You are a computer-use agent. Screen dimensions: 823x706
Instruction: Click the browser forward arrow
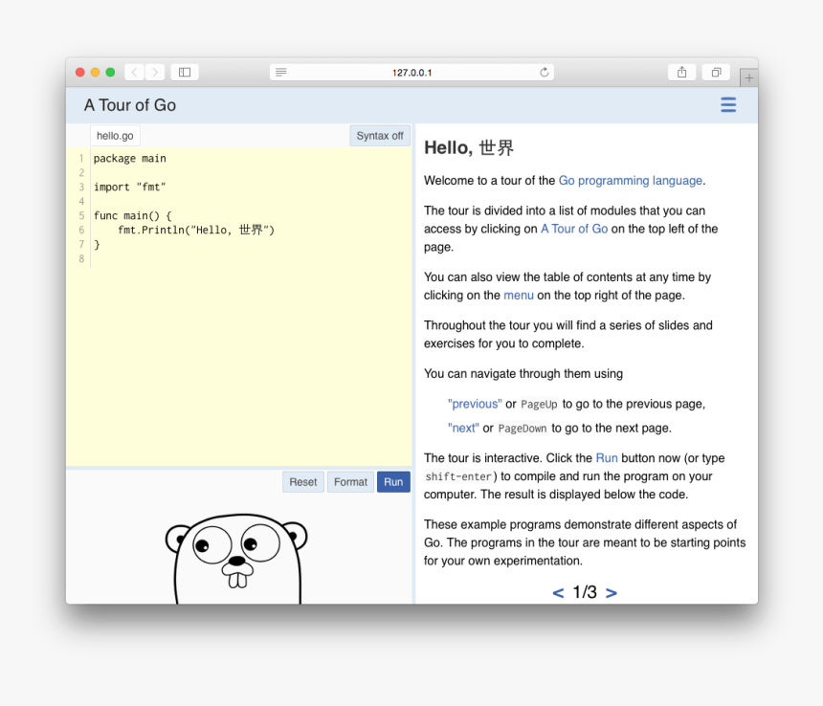[x=155, y=72]
